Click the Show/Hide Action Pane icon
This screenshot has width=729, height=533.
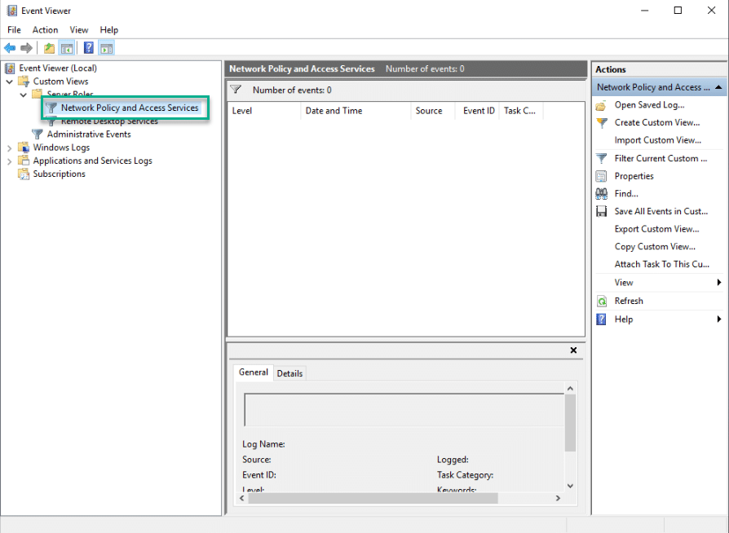107,48
